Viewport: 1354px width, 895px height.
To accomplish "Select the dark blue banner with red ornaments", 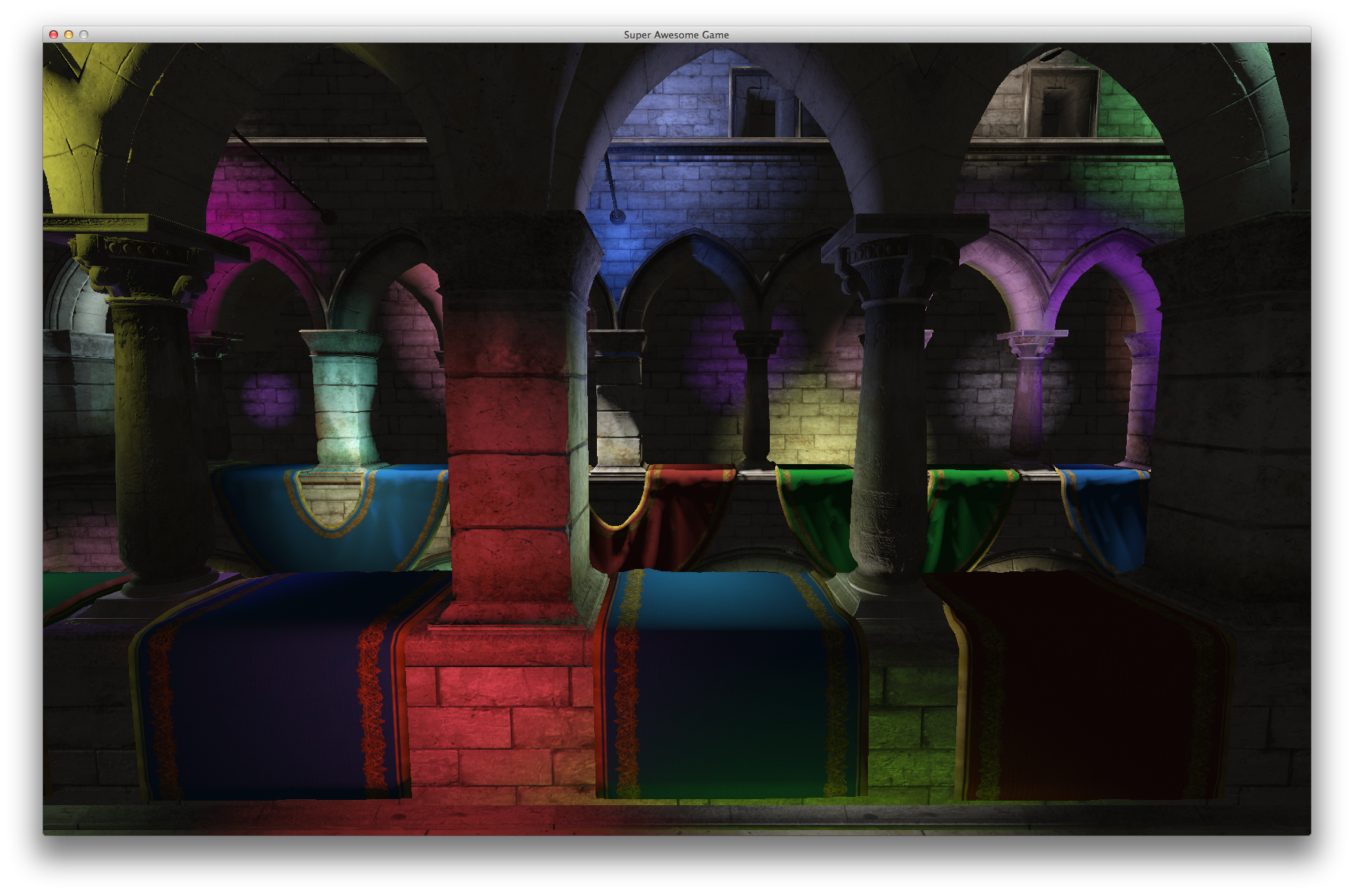I will click(x=272, y=687).
